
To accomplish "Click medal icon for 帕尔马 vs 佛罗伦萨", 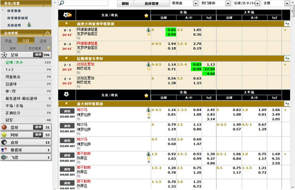I will click(x=148, y=110).
